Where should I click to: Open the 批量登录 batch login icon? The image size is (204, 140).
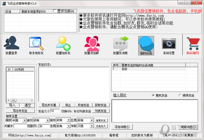coord(12,45)
